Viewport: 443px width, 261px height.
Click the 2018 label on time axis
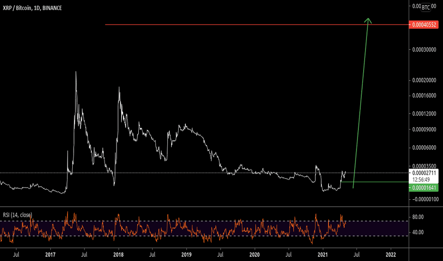coord(118,254)
